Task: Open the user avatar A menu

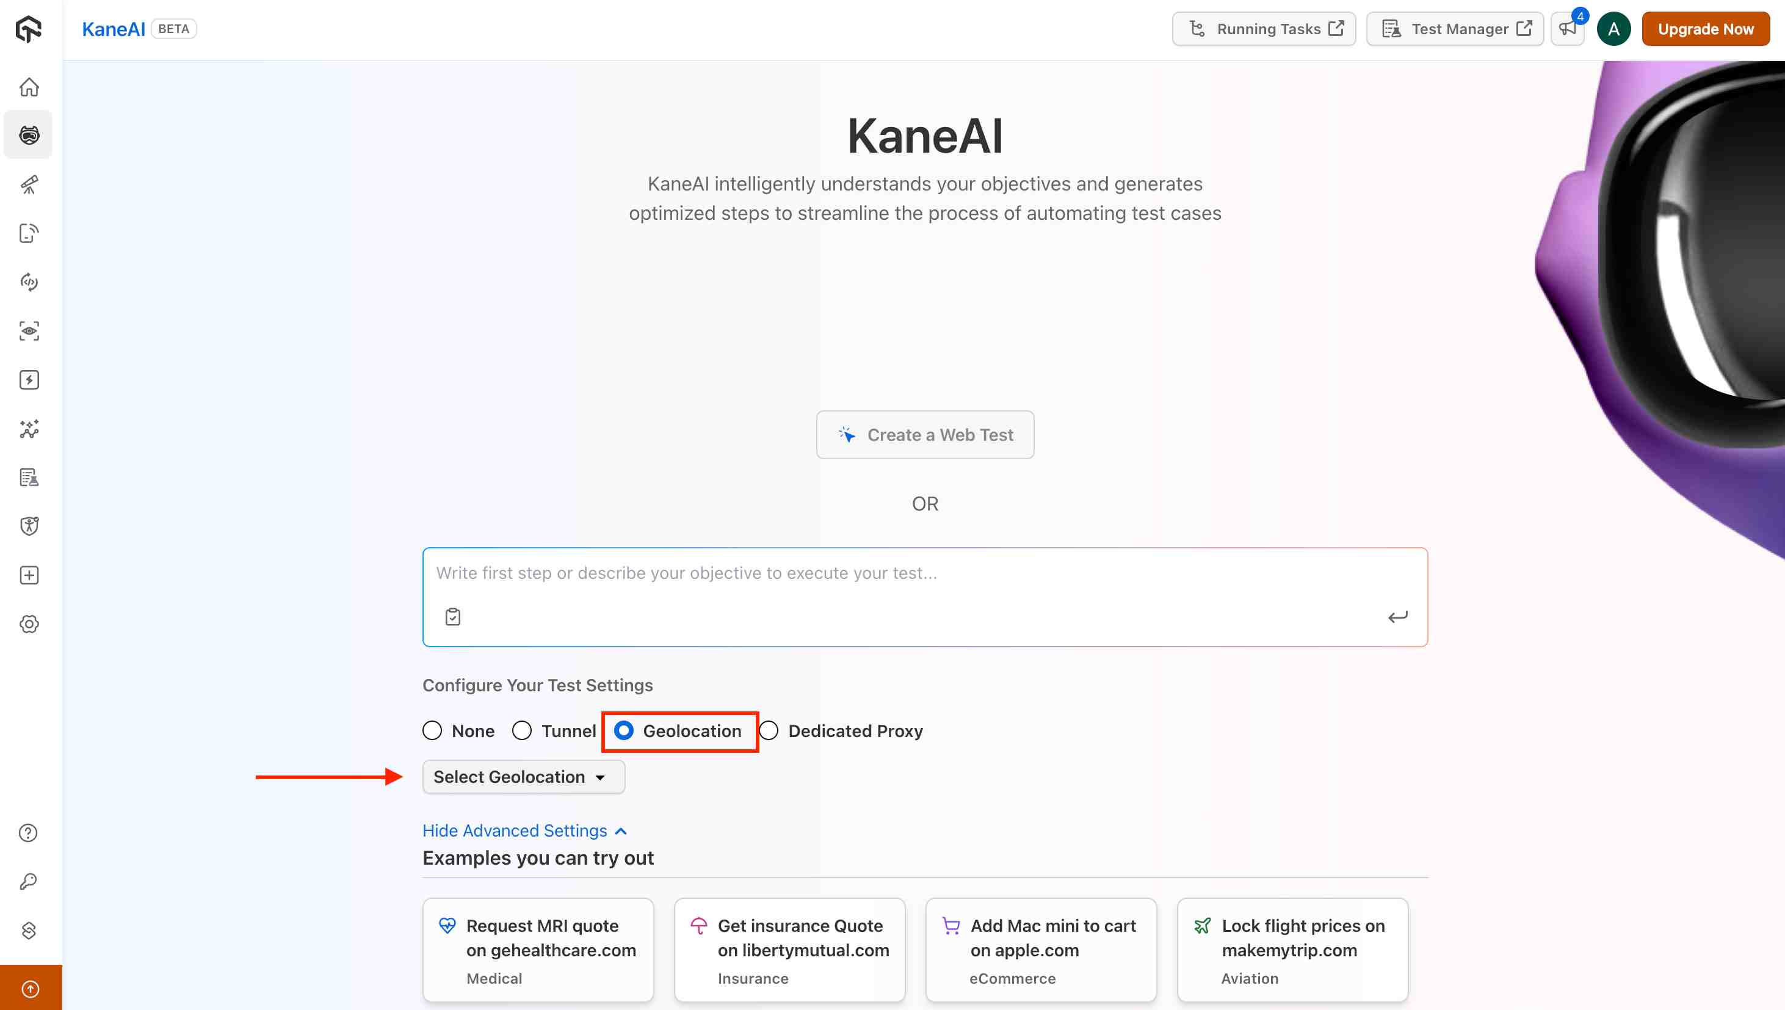Action: coord(1613,29)
